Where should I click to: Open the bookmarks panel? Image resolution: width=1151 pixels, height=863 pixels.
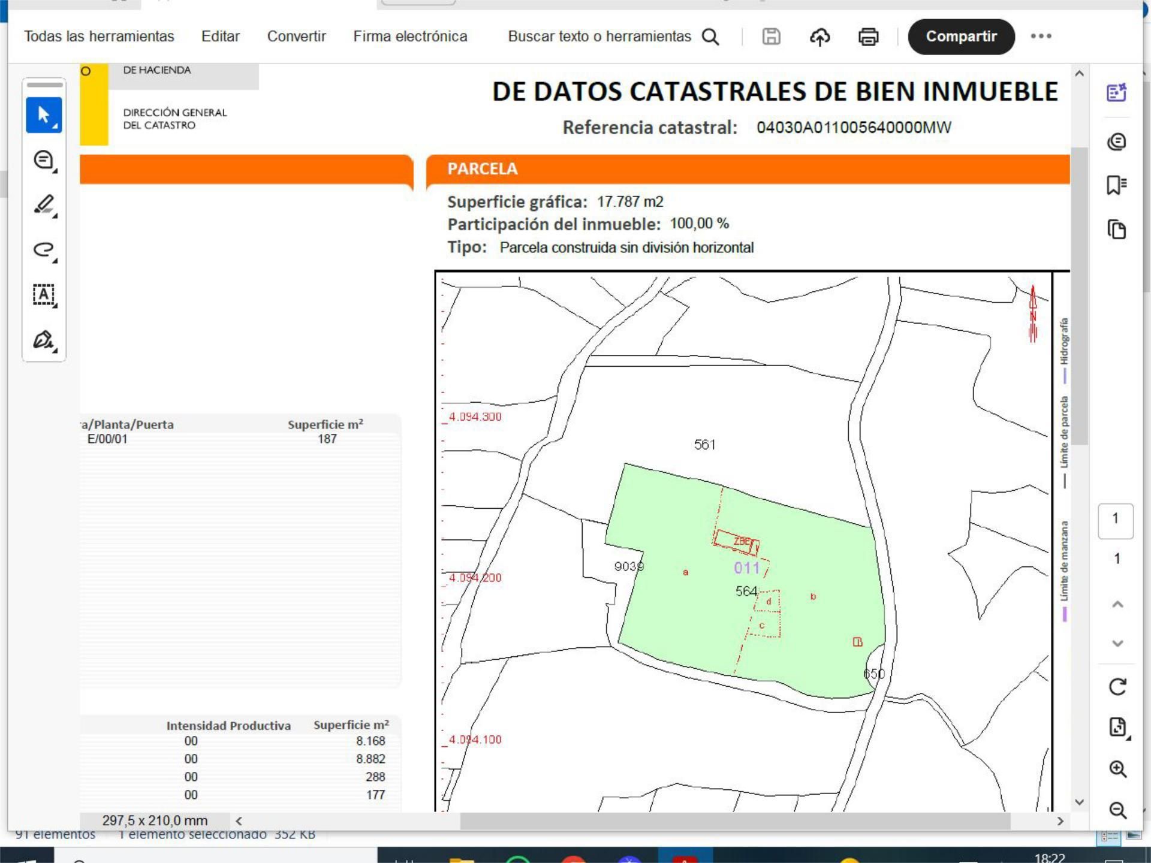[x=1116, y=185]
